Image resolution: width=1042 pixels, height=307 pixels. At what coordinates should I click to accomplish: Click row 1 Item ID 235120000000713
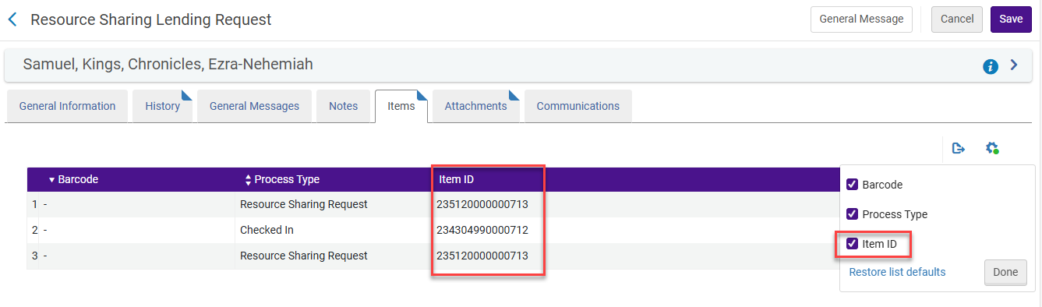[482, 204]
